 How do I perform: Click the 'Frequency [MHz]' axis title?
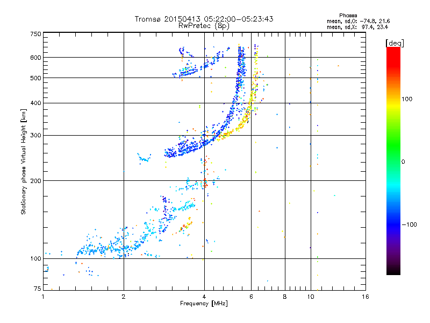(204, 304)
